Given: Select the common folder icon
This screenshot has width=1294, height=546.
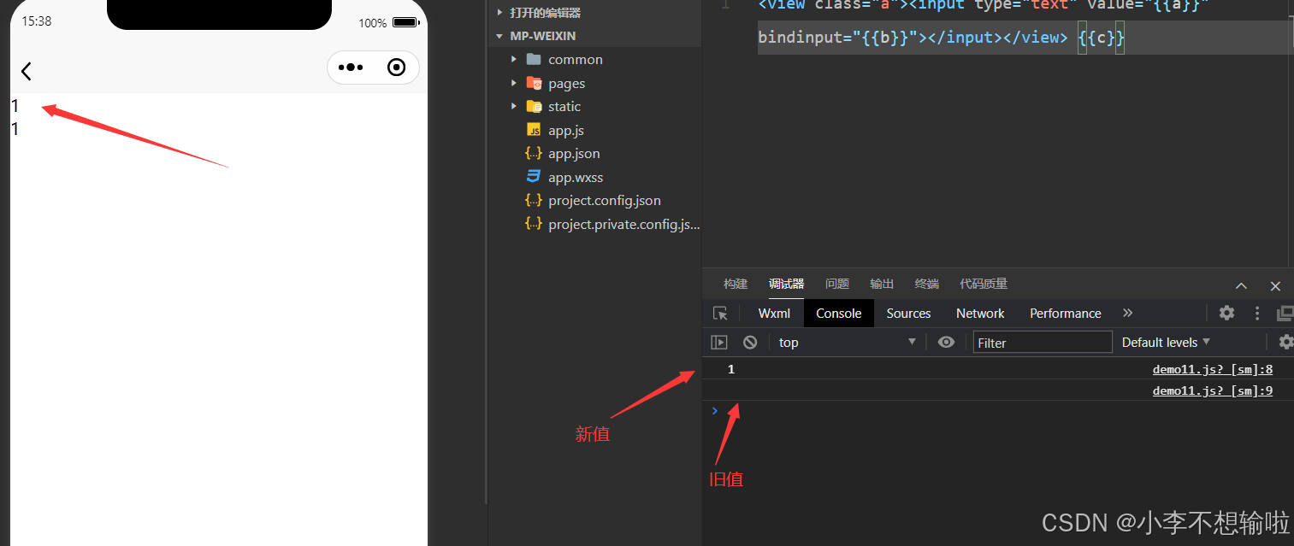Looking at the screenshot, I should coord(534,59).
